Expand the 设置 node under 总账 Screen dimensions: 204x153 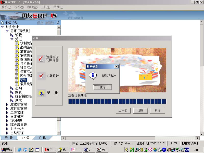[12, 35]
